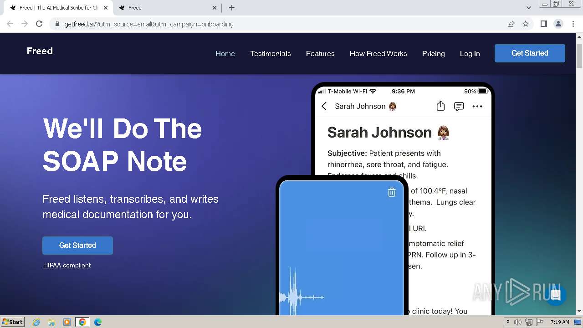Show hidden tray icons arrow
The width and height of the screenshot is (583, 328).
tap(508, 322)
